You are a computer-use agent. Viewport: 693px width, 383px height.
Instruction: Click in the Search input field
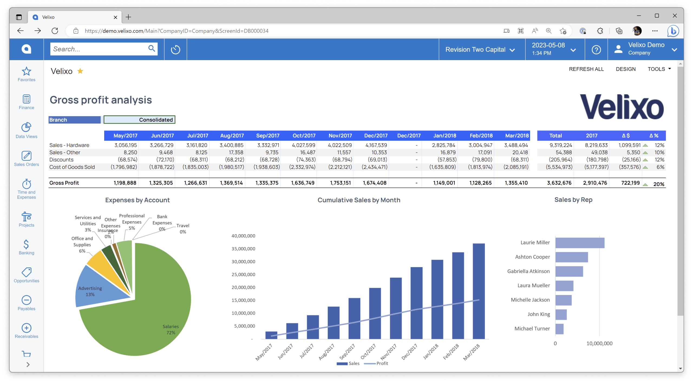99,49
